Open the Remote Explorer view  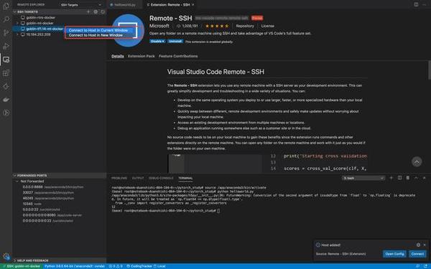6,60
